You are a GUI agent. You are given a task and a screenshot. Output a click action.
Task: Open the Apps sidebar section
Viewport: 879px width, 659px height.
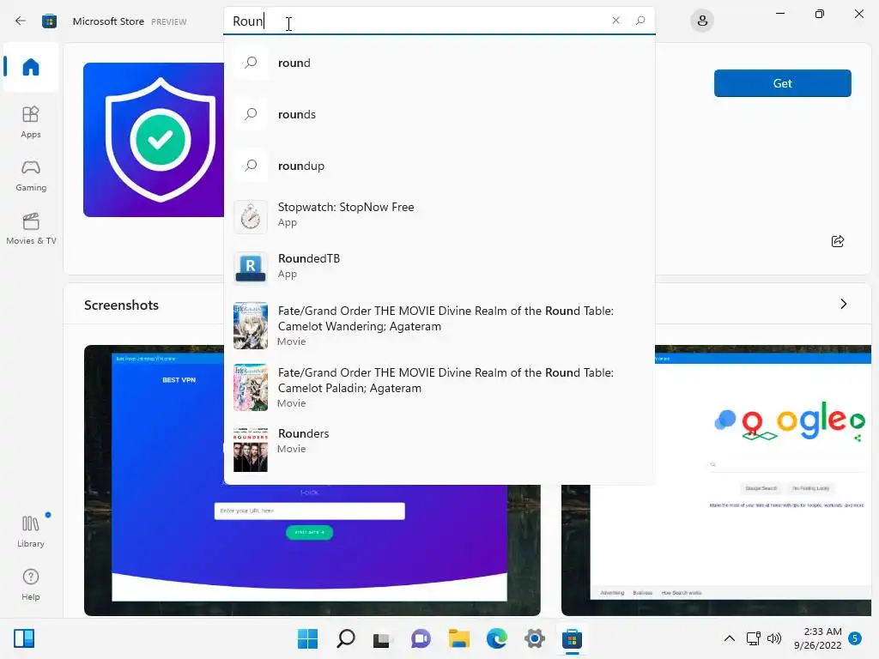click(31, 122)
